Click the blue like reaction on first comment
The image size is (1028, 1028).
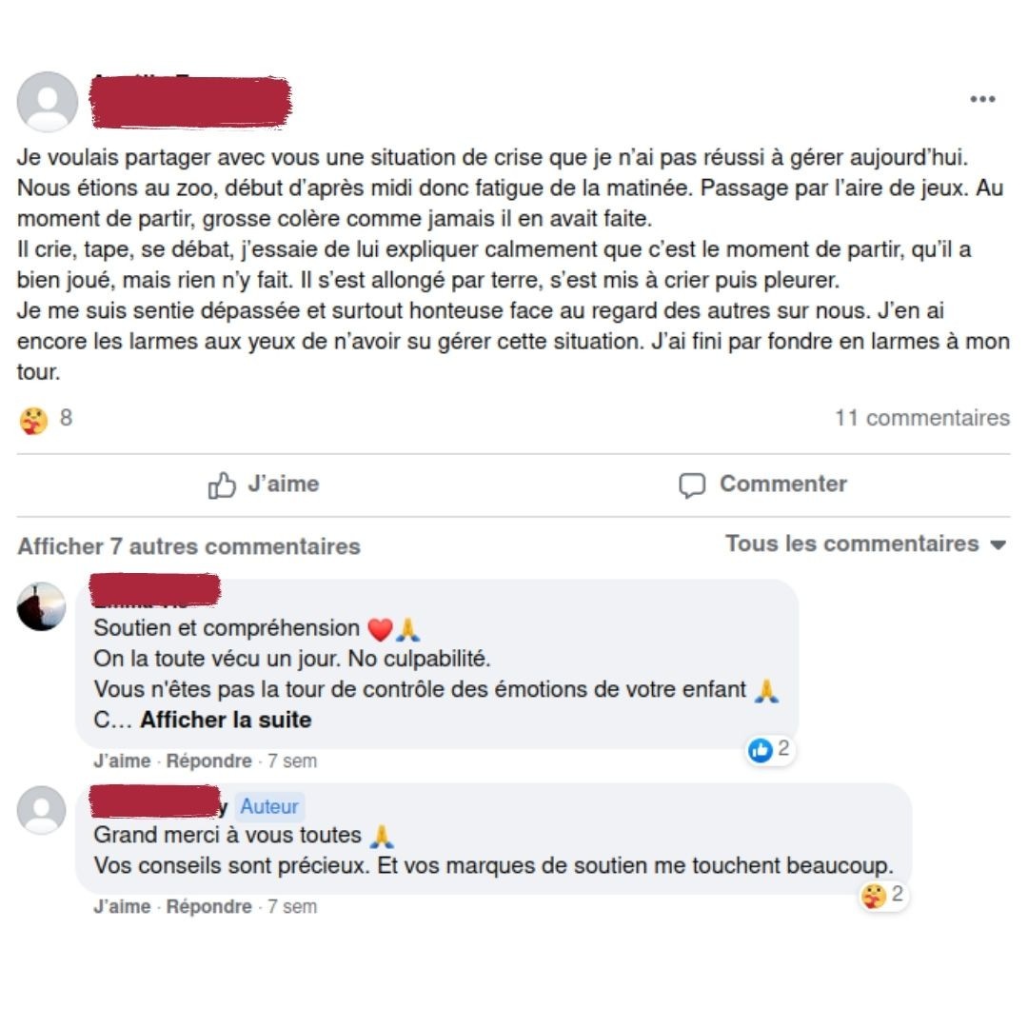coord(770,749)
